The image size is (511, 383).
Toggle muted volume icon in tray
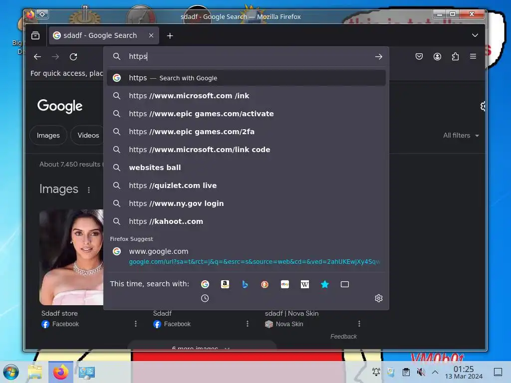click(421, 372)
